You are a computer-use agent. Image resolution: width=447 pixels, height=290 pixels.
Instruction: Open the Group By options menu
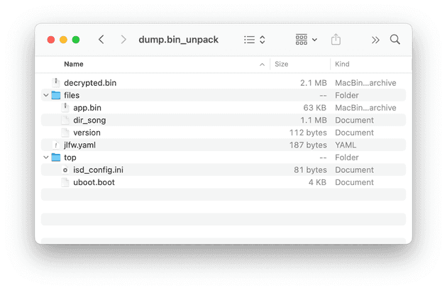click(307, 40)
